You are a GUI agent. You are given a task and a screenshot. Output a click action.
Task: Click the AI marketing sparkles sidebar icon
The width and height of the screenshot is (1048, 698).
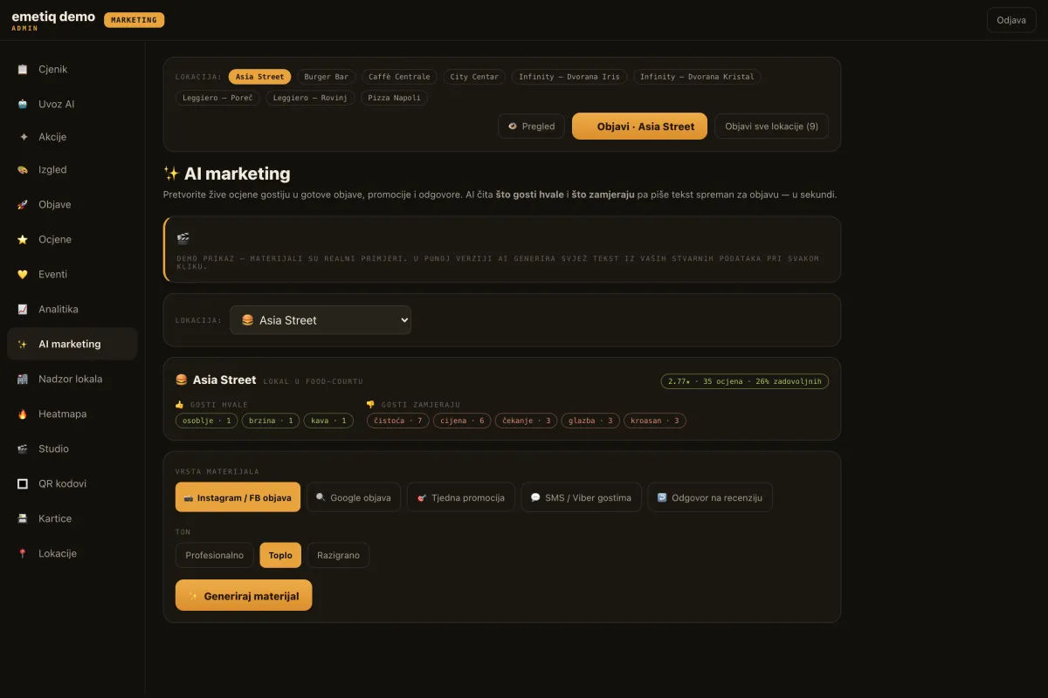pyautogui.click(x=23, y=344)
